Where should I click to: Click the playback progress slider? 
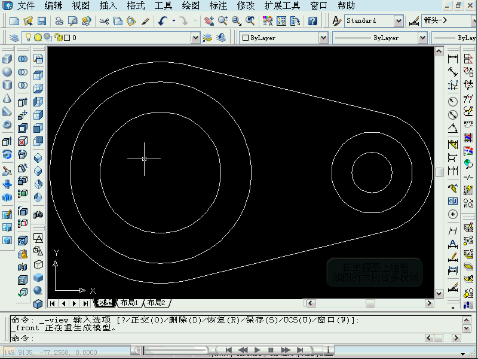point(173,350)
